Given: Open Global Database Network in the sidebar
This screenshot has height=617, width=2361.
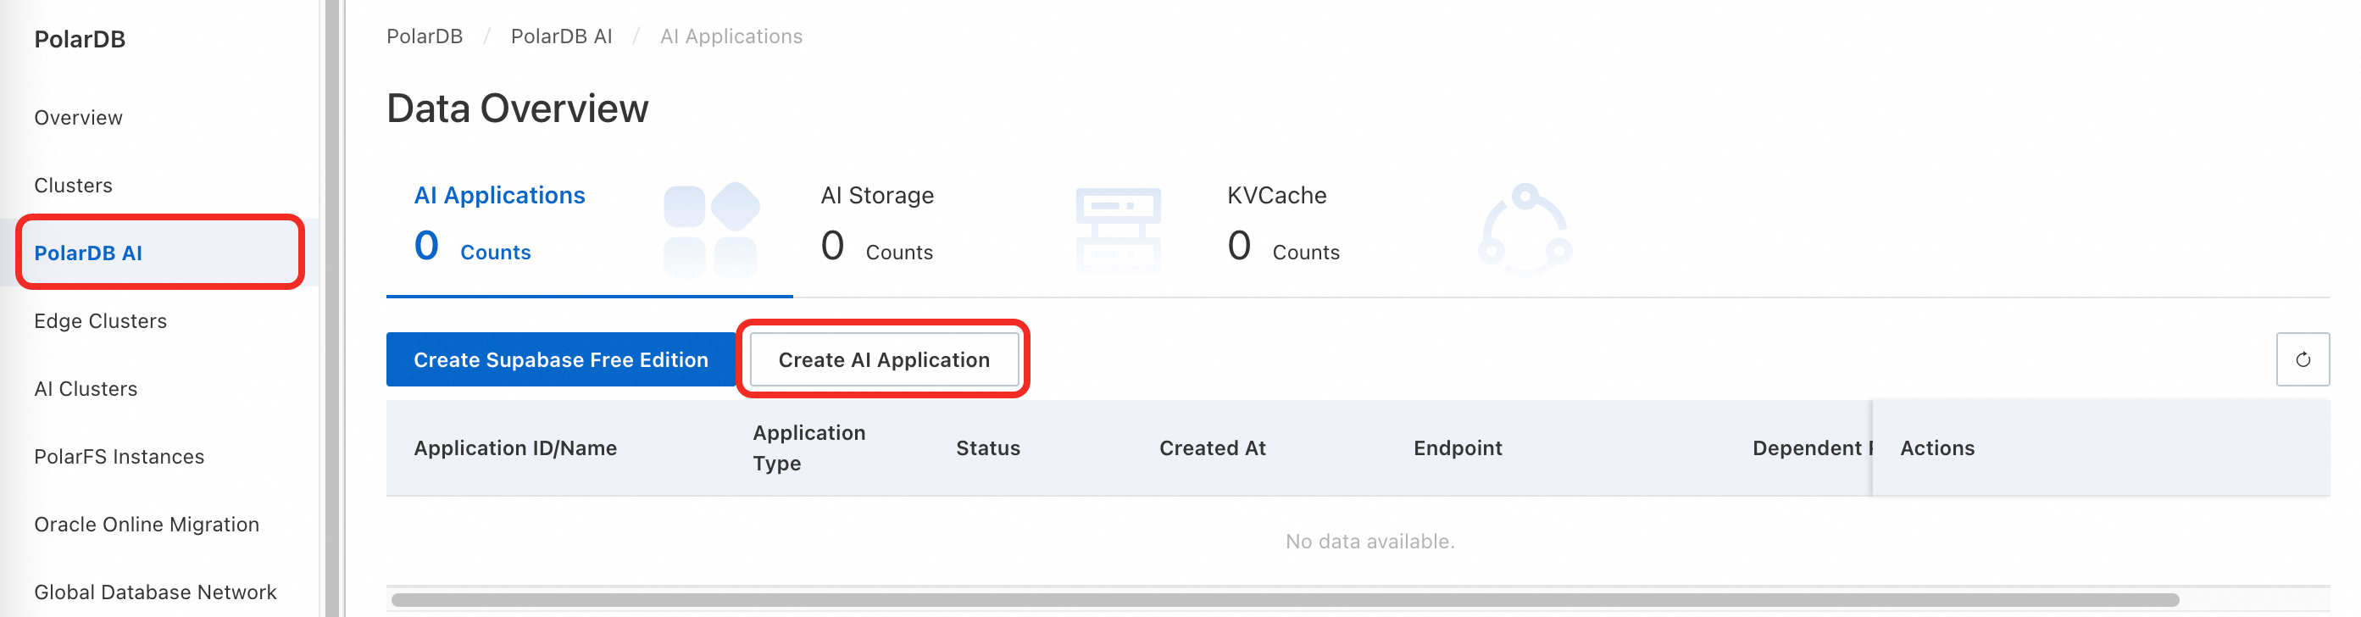Looking at the screenshot, I should coord(155,592).
